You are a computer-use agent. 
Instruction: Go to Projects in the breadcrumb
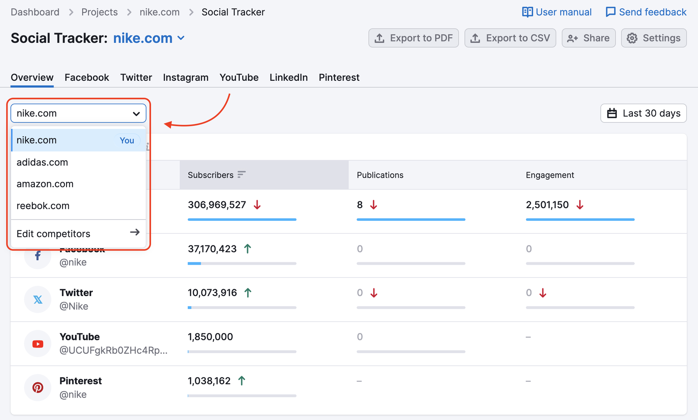click(x=100, y=12)
